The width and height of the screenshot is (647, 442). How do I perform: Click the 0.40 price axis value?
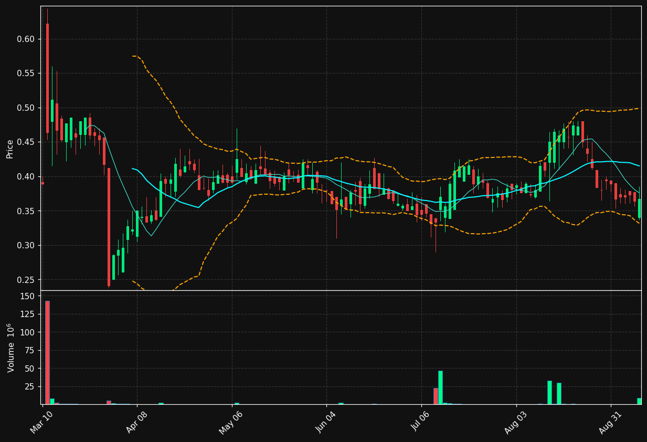coord(26,177)
